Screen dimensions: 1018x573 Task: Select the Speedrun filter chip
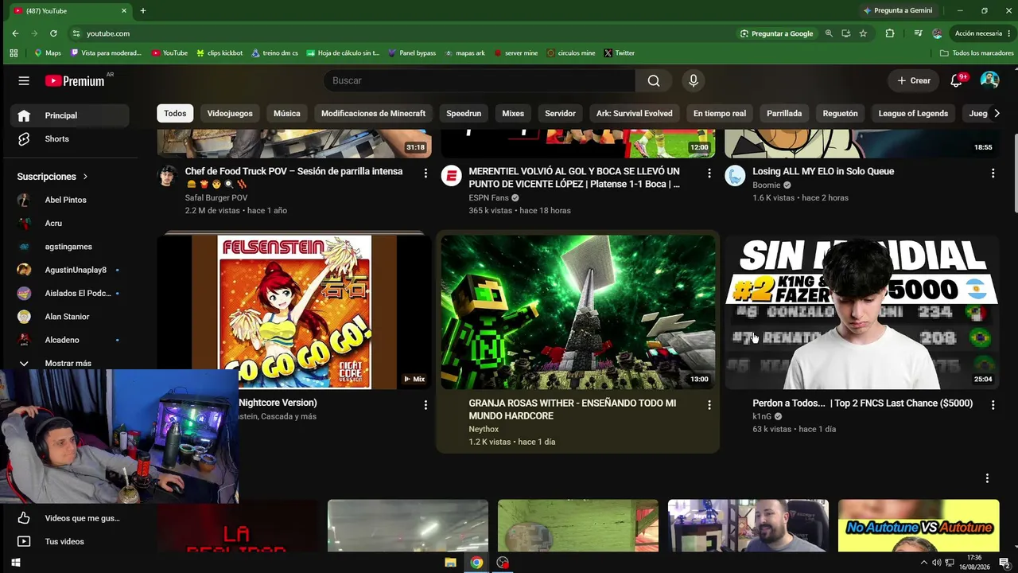pos(464,114)
